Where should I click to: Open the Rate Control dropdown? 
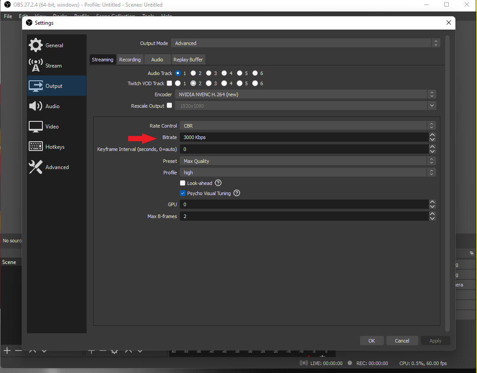pos(307,125)
